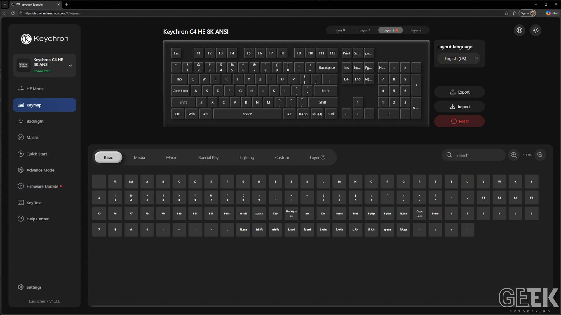561x315 pixels.
Task: Go to the Key Test page
Action: tap(44, 203)
